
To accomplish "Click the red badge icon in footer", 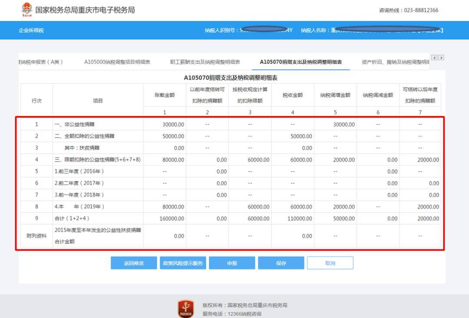I will (x=186, y=308).
